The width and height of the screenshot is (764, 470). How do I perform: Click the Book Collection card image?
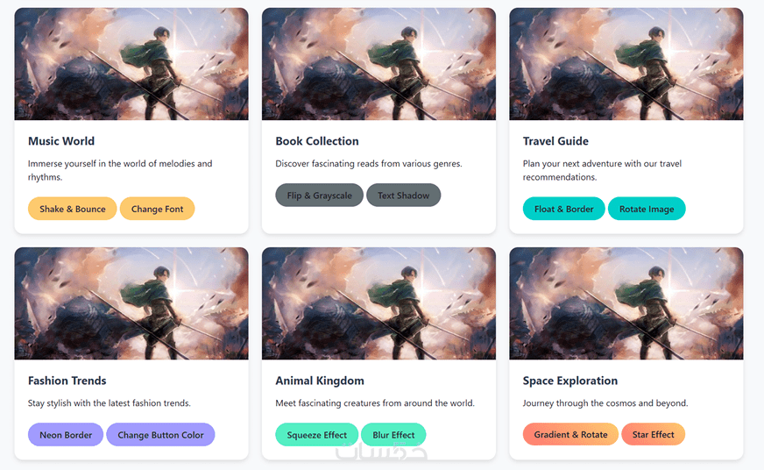click(378, 64)
